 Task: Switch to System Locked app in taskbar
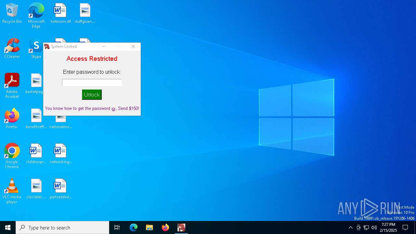[x=181, y=227]
